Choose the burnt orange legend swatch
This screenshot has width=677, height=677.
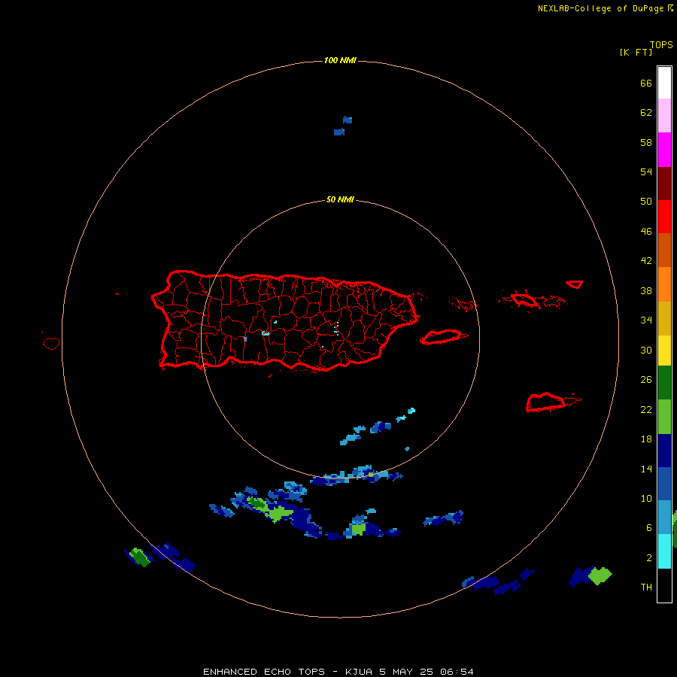[664, 250]
